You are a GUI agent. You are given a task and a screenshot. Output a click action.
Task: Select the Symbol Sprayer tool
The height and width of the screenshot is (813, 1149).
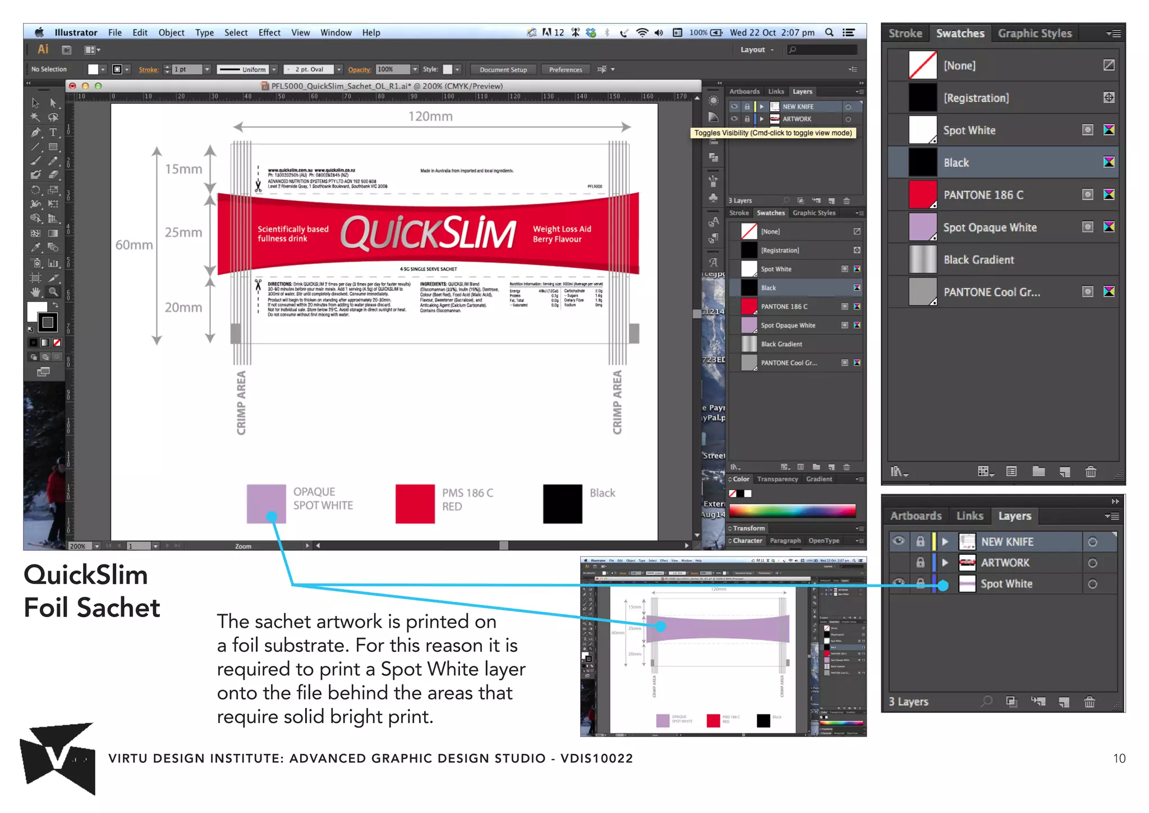35,263
